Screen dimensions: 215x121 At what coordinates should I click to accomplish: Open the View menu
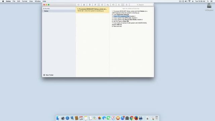click(31, 1)
